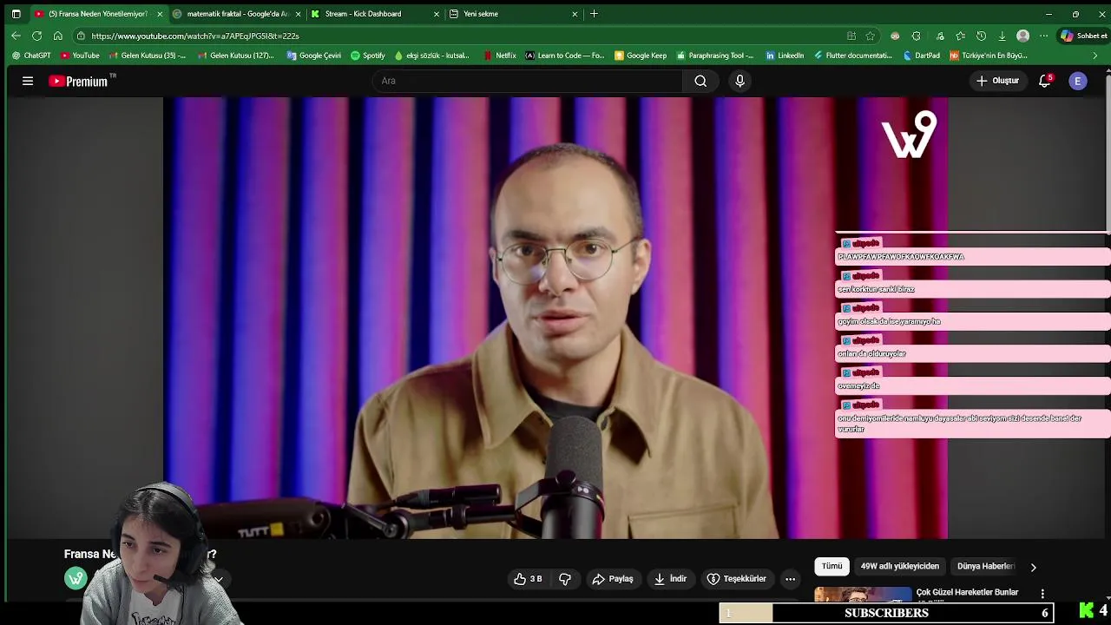Viewport: 1111px width, 625px height.
Task: Open options for 'Çok Güzel Hareketler Bunlar' video
Action: click(1042, 594)
